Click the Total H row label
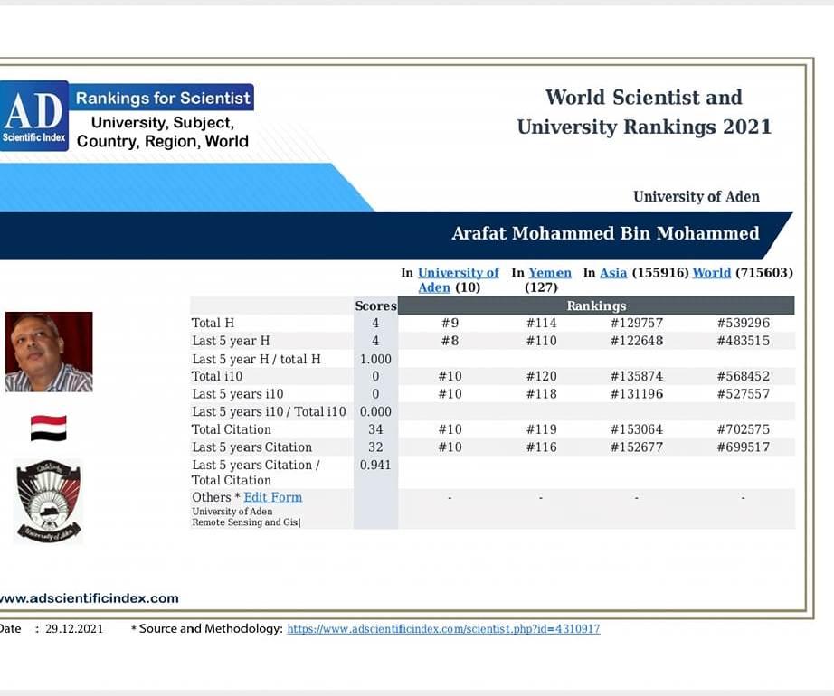Image resolution: width=834 pixels, height=696 pixels. pos(213,323)
